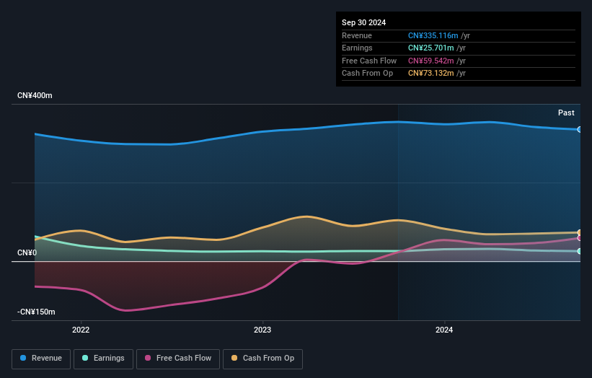Viewport: 592px width, 378px height.
Task: Click the Cash From Op label in tooltip
Action: (x=367, y=74)
